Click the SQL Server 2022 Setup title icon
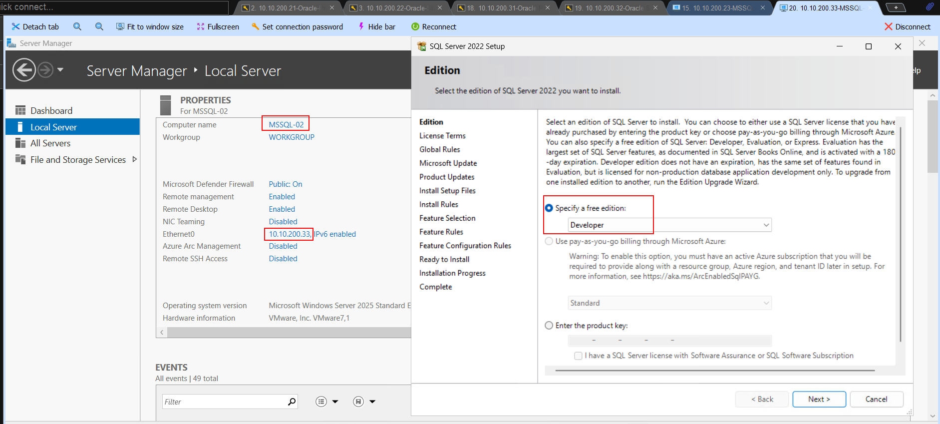 point(422,46)
